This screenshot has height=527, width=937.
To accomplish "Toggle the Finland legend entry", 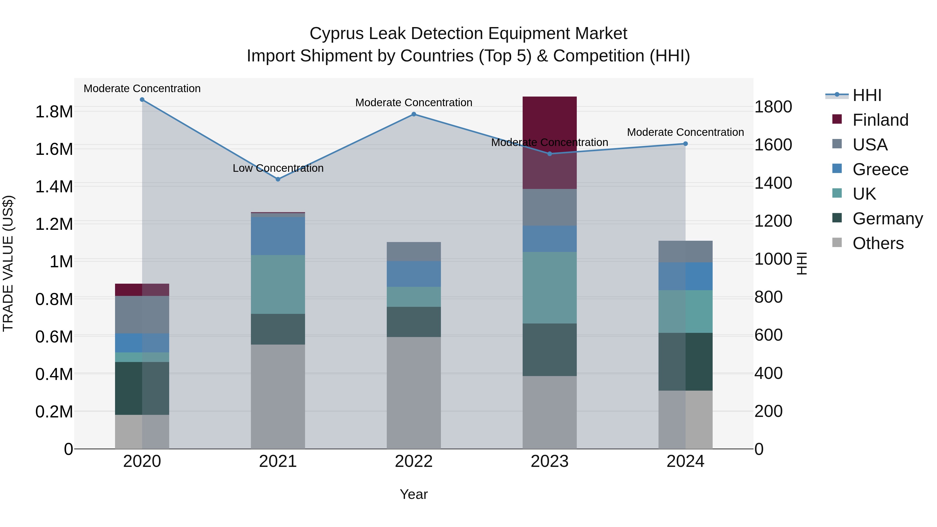I will coord(870,120).
